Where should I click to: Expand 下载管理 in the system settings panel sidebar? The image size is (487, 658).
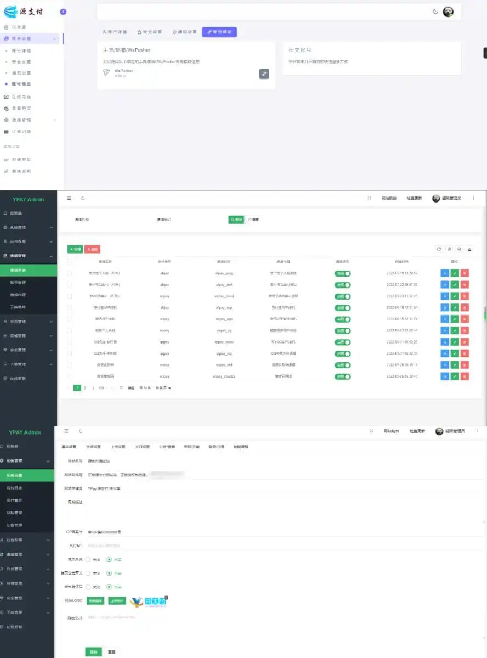click(27, 612)
